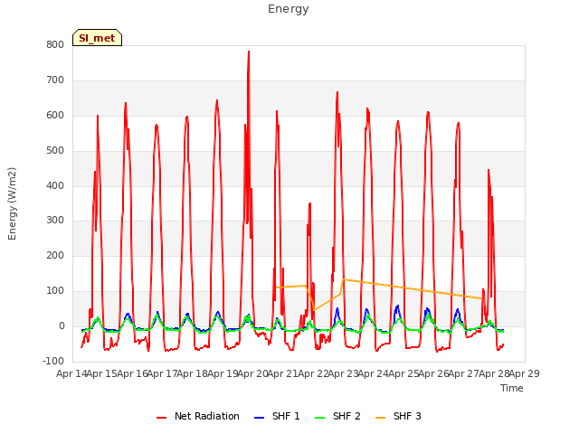This screenshot has width=579, height=434.
Task: Click the 400 y-axis tick label
Action: point(55,185)
